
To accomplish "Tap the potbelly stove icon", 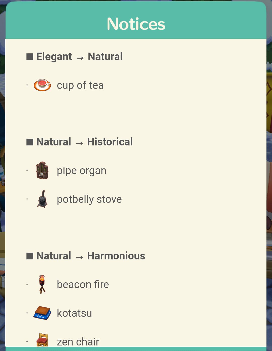I will (42, 199).
